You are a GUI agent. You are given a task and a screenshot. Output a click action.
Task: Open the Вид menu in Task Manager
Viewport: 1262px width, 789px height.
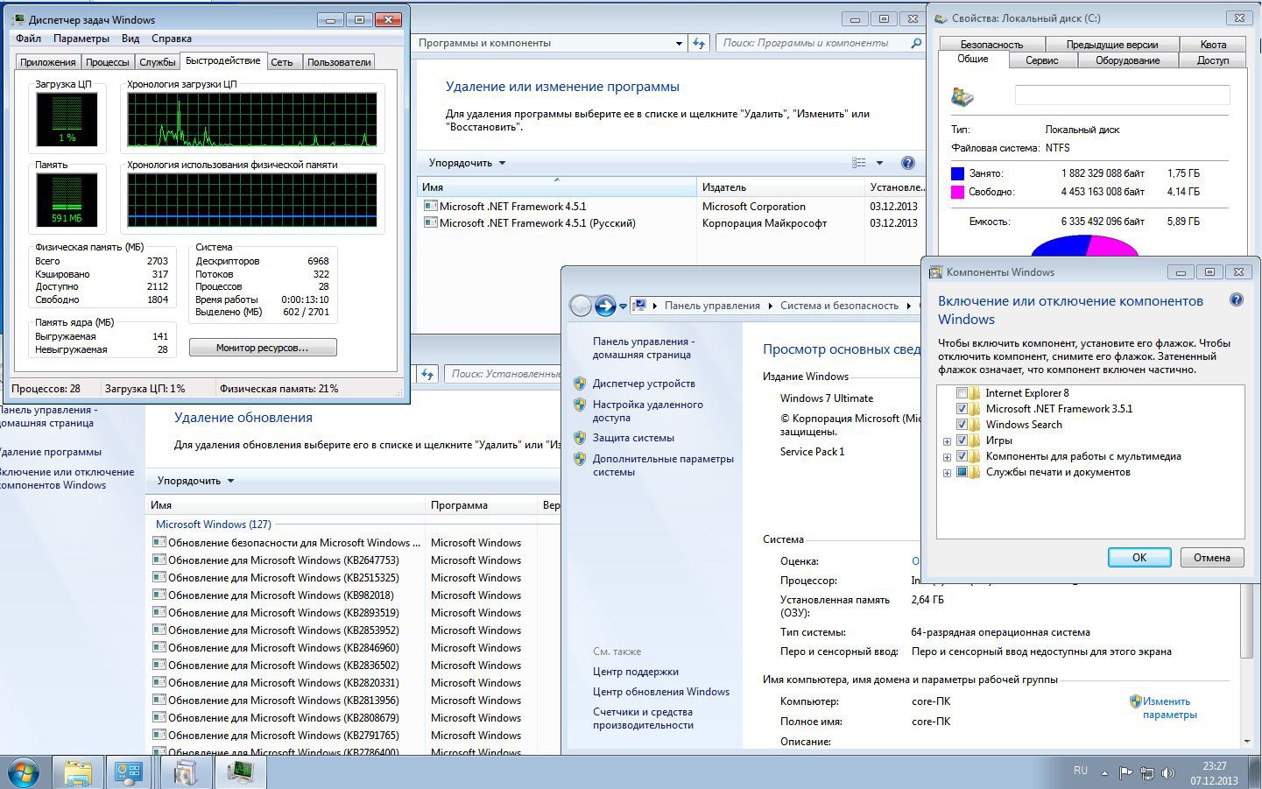pos(130,39)
